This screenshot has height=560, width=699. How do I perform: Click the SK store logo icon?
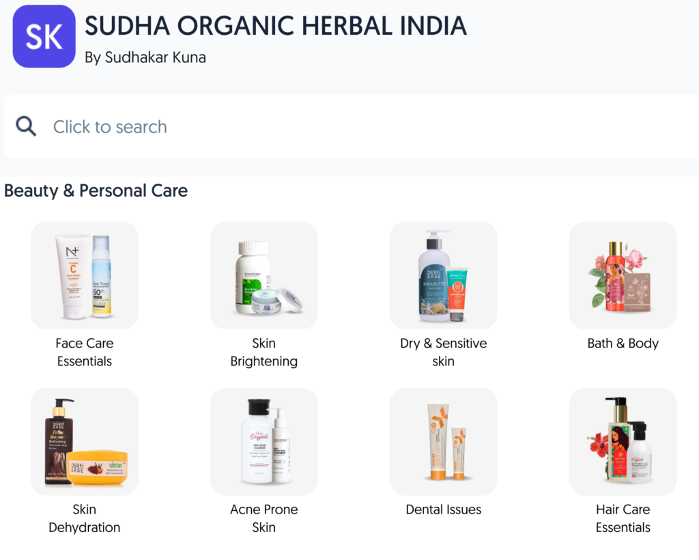click(x=44, y=37)
